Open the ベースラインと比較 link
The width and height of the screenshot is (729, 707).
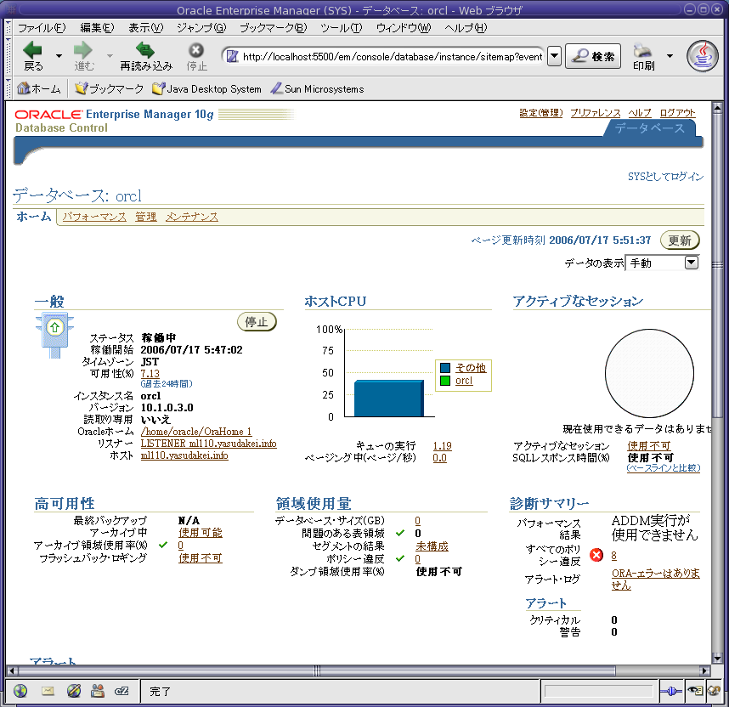click(x=664, y=468)
